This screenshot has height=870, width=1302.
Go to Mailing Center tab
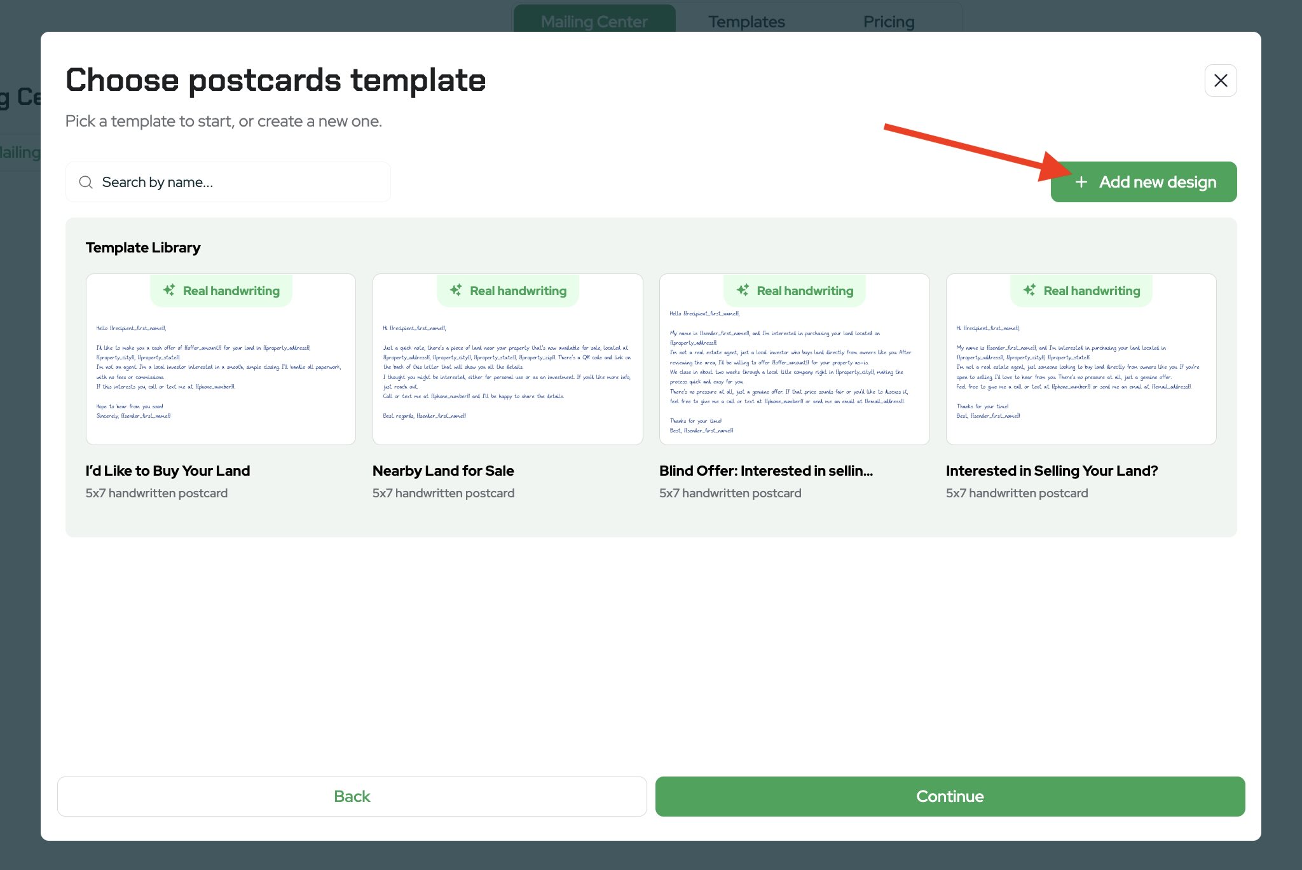click(x=594, y=22)
